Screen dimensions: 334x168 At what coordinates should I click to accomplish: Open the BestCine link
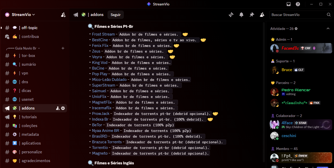100,40
